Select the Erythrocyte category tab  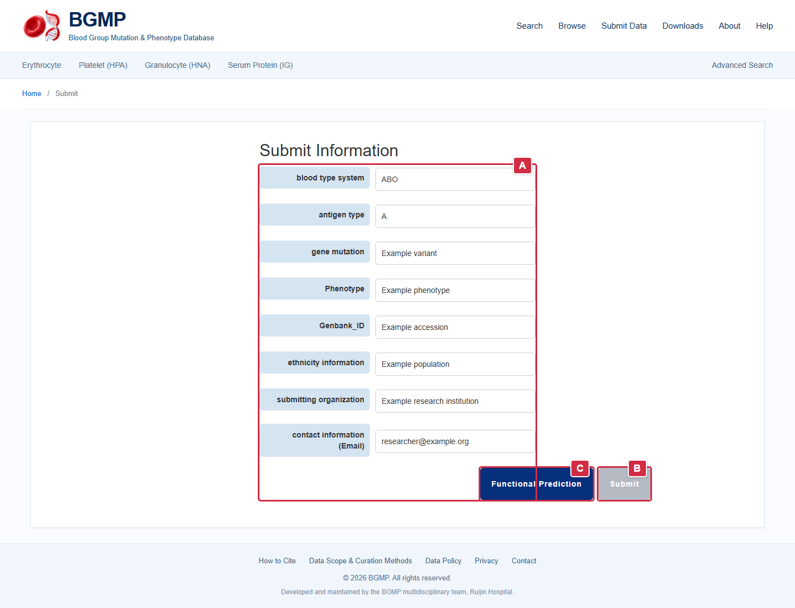tap(41, 65)
